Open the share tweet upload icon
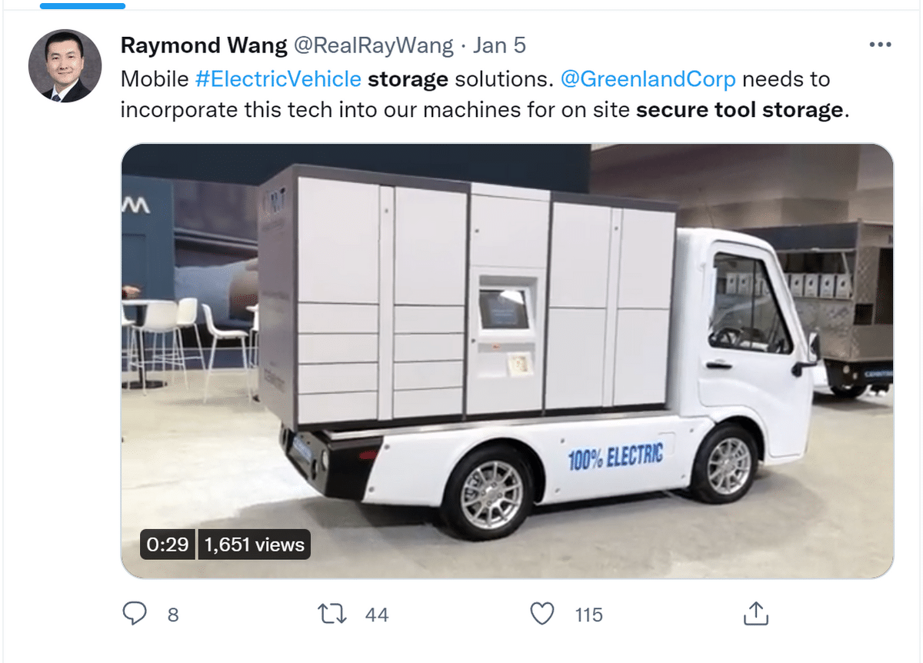The width and height of the screenshot is (923, 663). point(755,614)
